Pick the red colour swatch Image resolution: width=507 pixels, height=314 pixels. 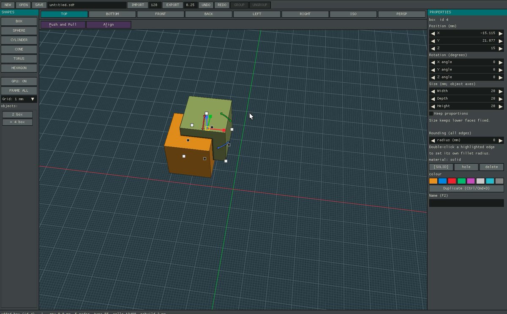(x=452, y=181)
